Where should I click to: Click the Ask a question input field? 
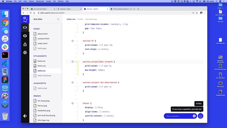click(178, 116)
